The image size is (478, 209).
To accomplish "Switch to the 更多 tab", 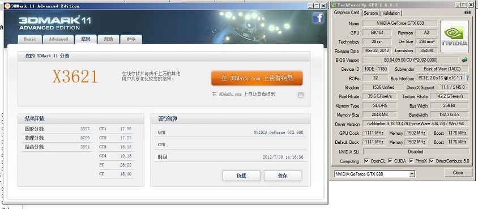I will point(131,39).
